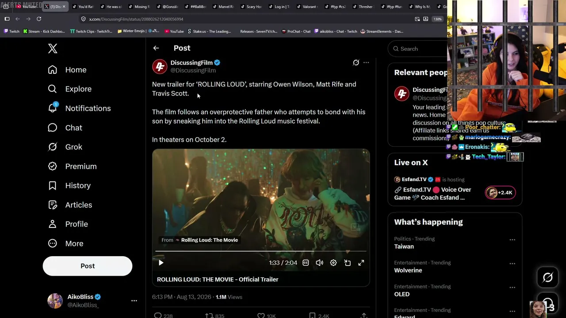Open the DiscussingFilm profile avatar on the post
This screenshot has height=318, width=566.
click(x=160, y=66)
